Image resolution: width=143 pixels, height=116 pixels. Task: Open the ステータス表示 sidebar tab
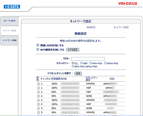tap(10, 21)
